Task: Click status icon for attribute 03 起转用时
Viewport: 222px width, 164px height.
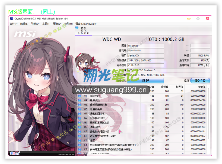Action: (x=80, y=96)
